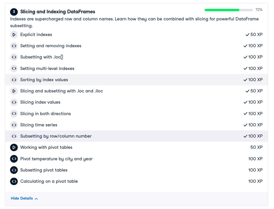Click 100 XP value on Slicing time series row
274x209 pixels.
click(255, 125)
